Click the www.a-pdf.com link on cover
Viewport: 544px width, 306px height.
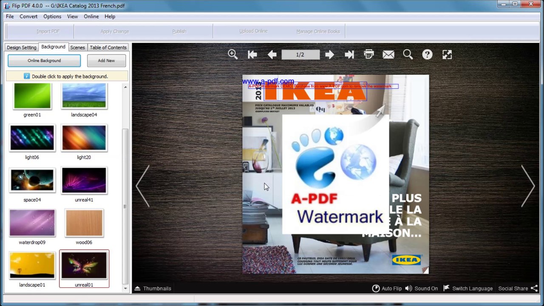pyautogui.click(x=268, y=81)
